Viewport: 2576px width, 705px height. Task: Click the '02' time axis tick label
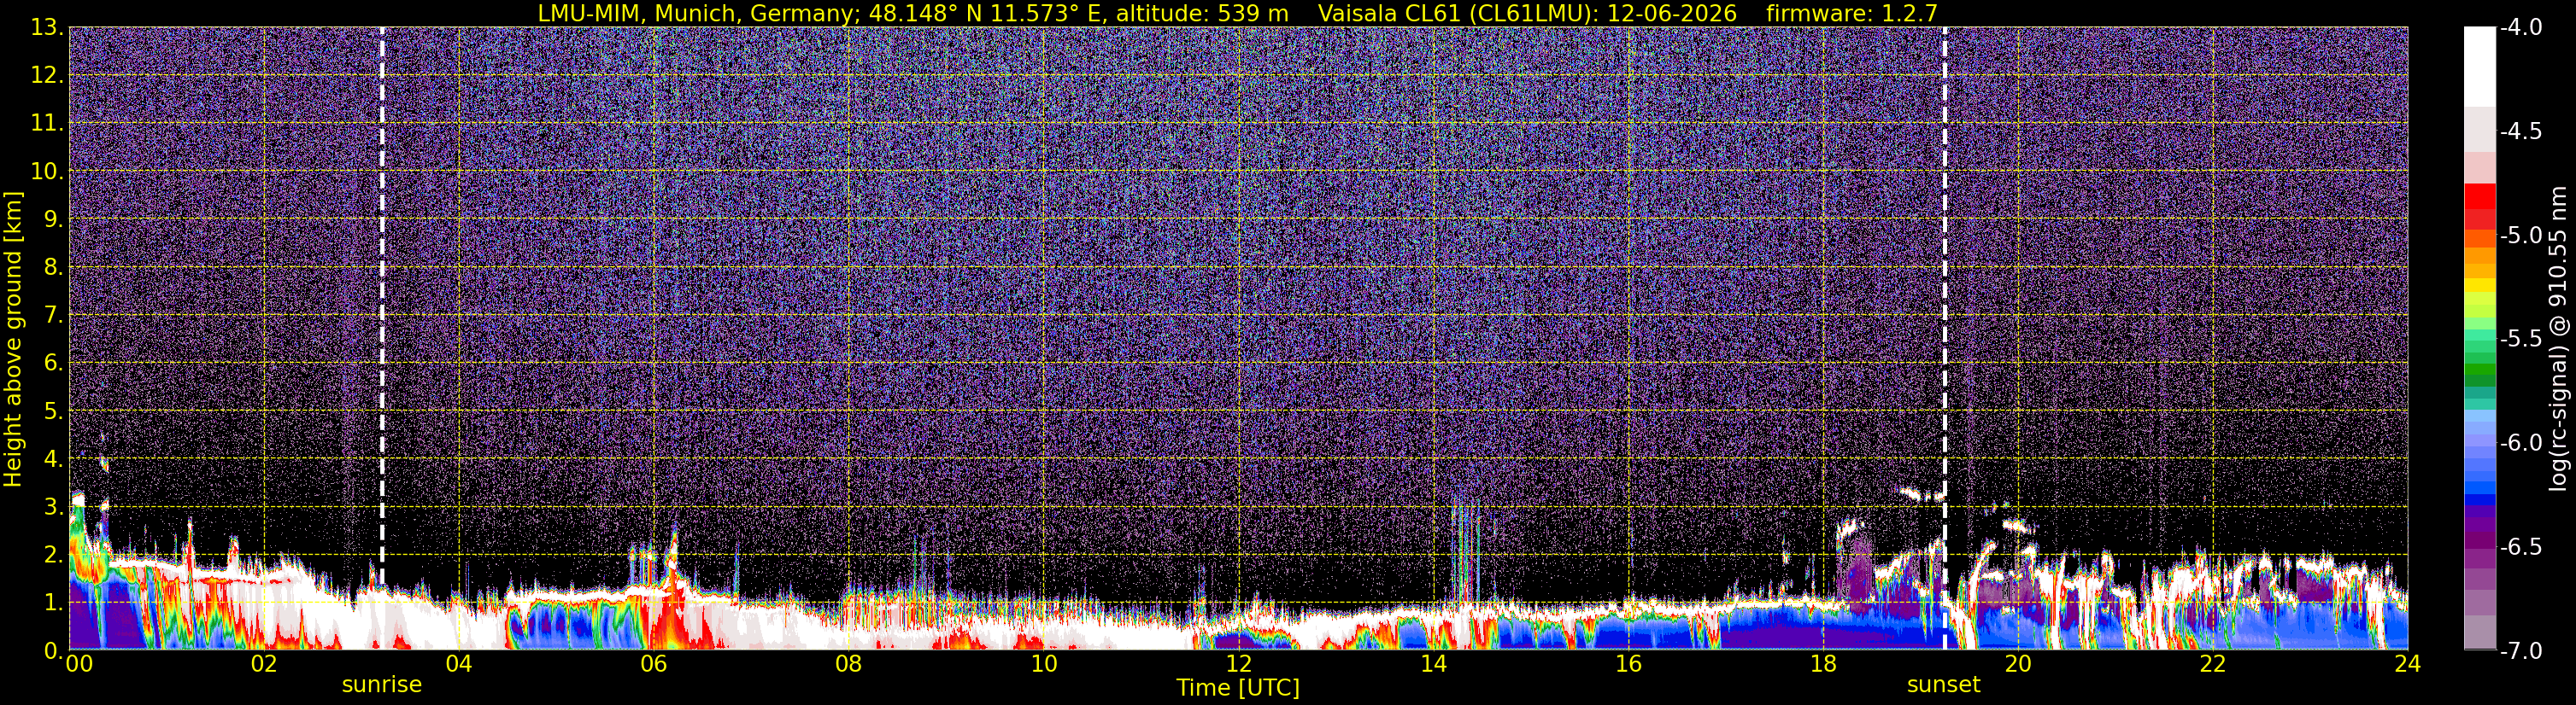(264, 664)
